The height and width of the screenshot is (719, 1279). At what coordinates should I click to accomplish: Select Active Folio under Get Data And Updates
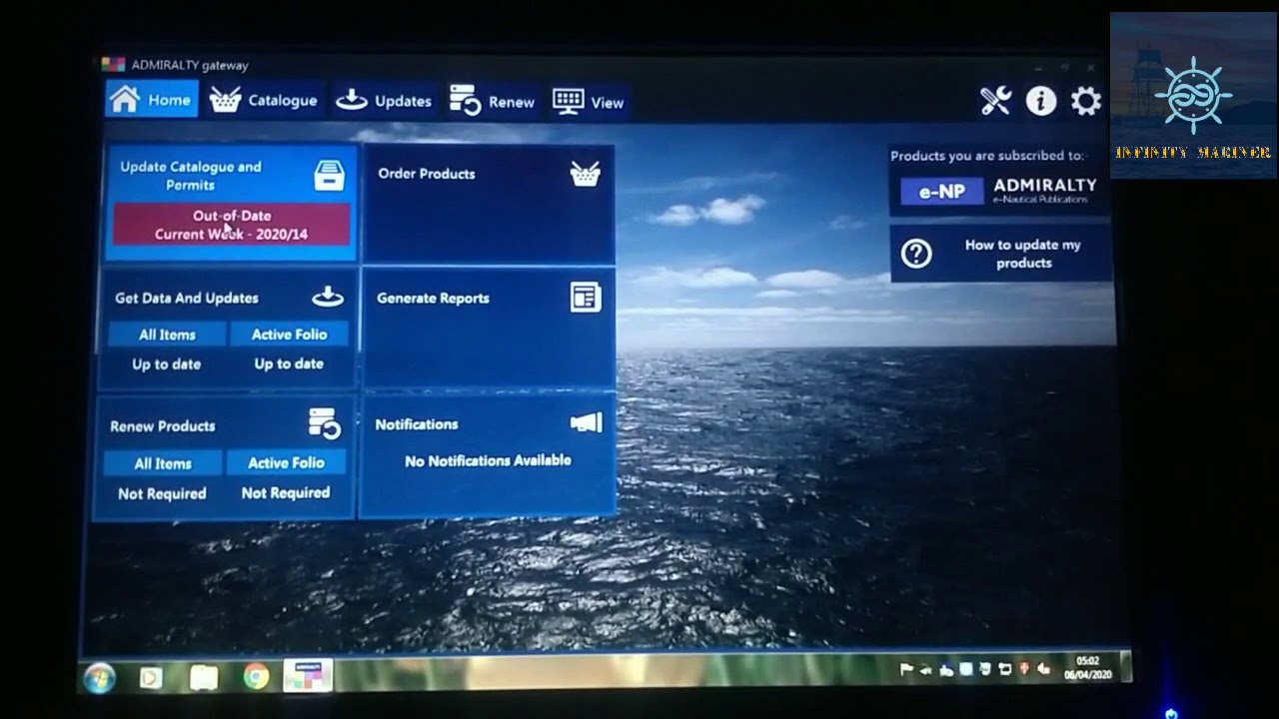289,335
